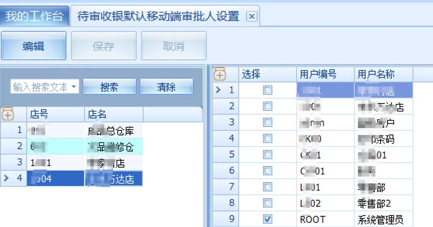Click the user grid column chooser icon
Screen dimensions: 433x227
tap(220, 74)
